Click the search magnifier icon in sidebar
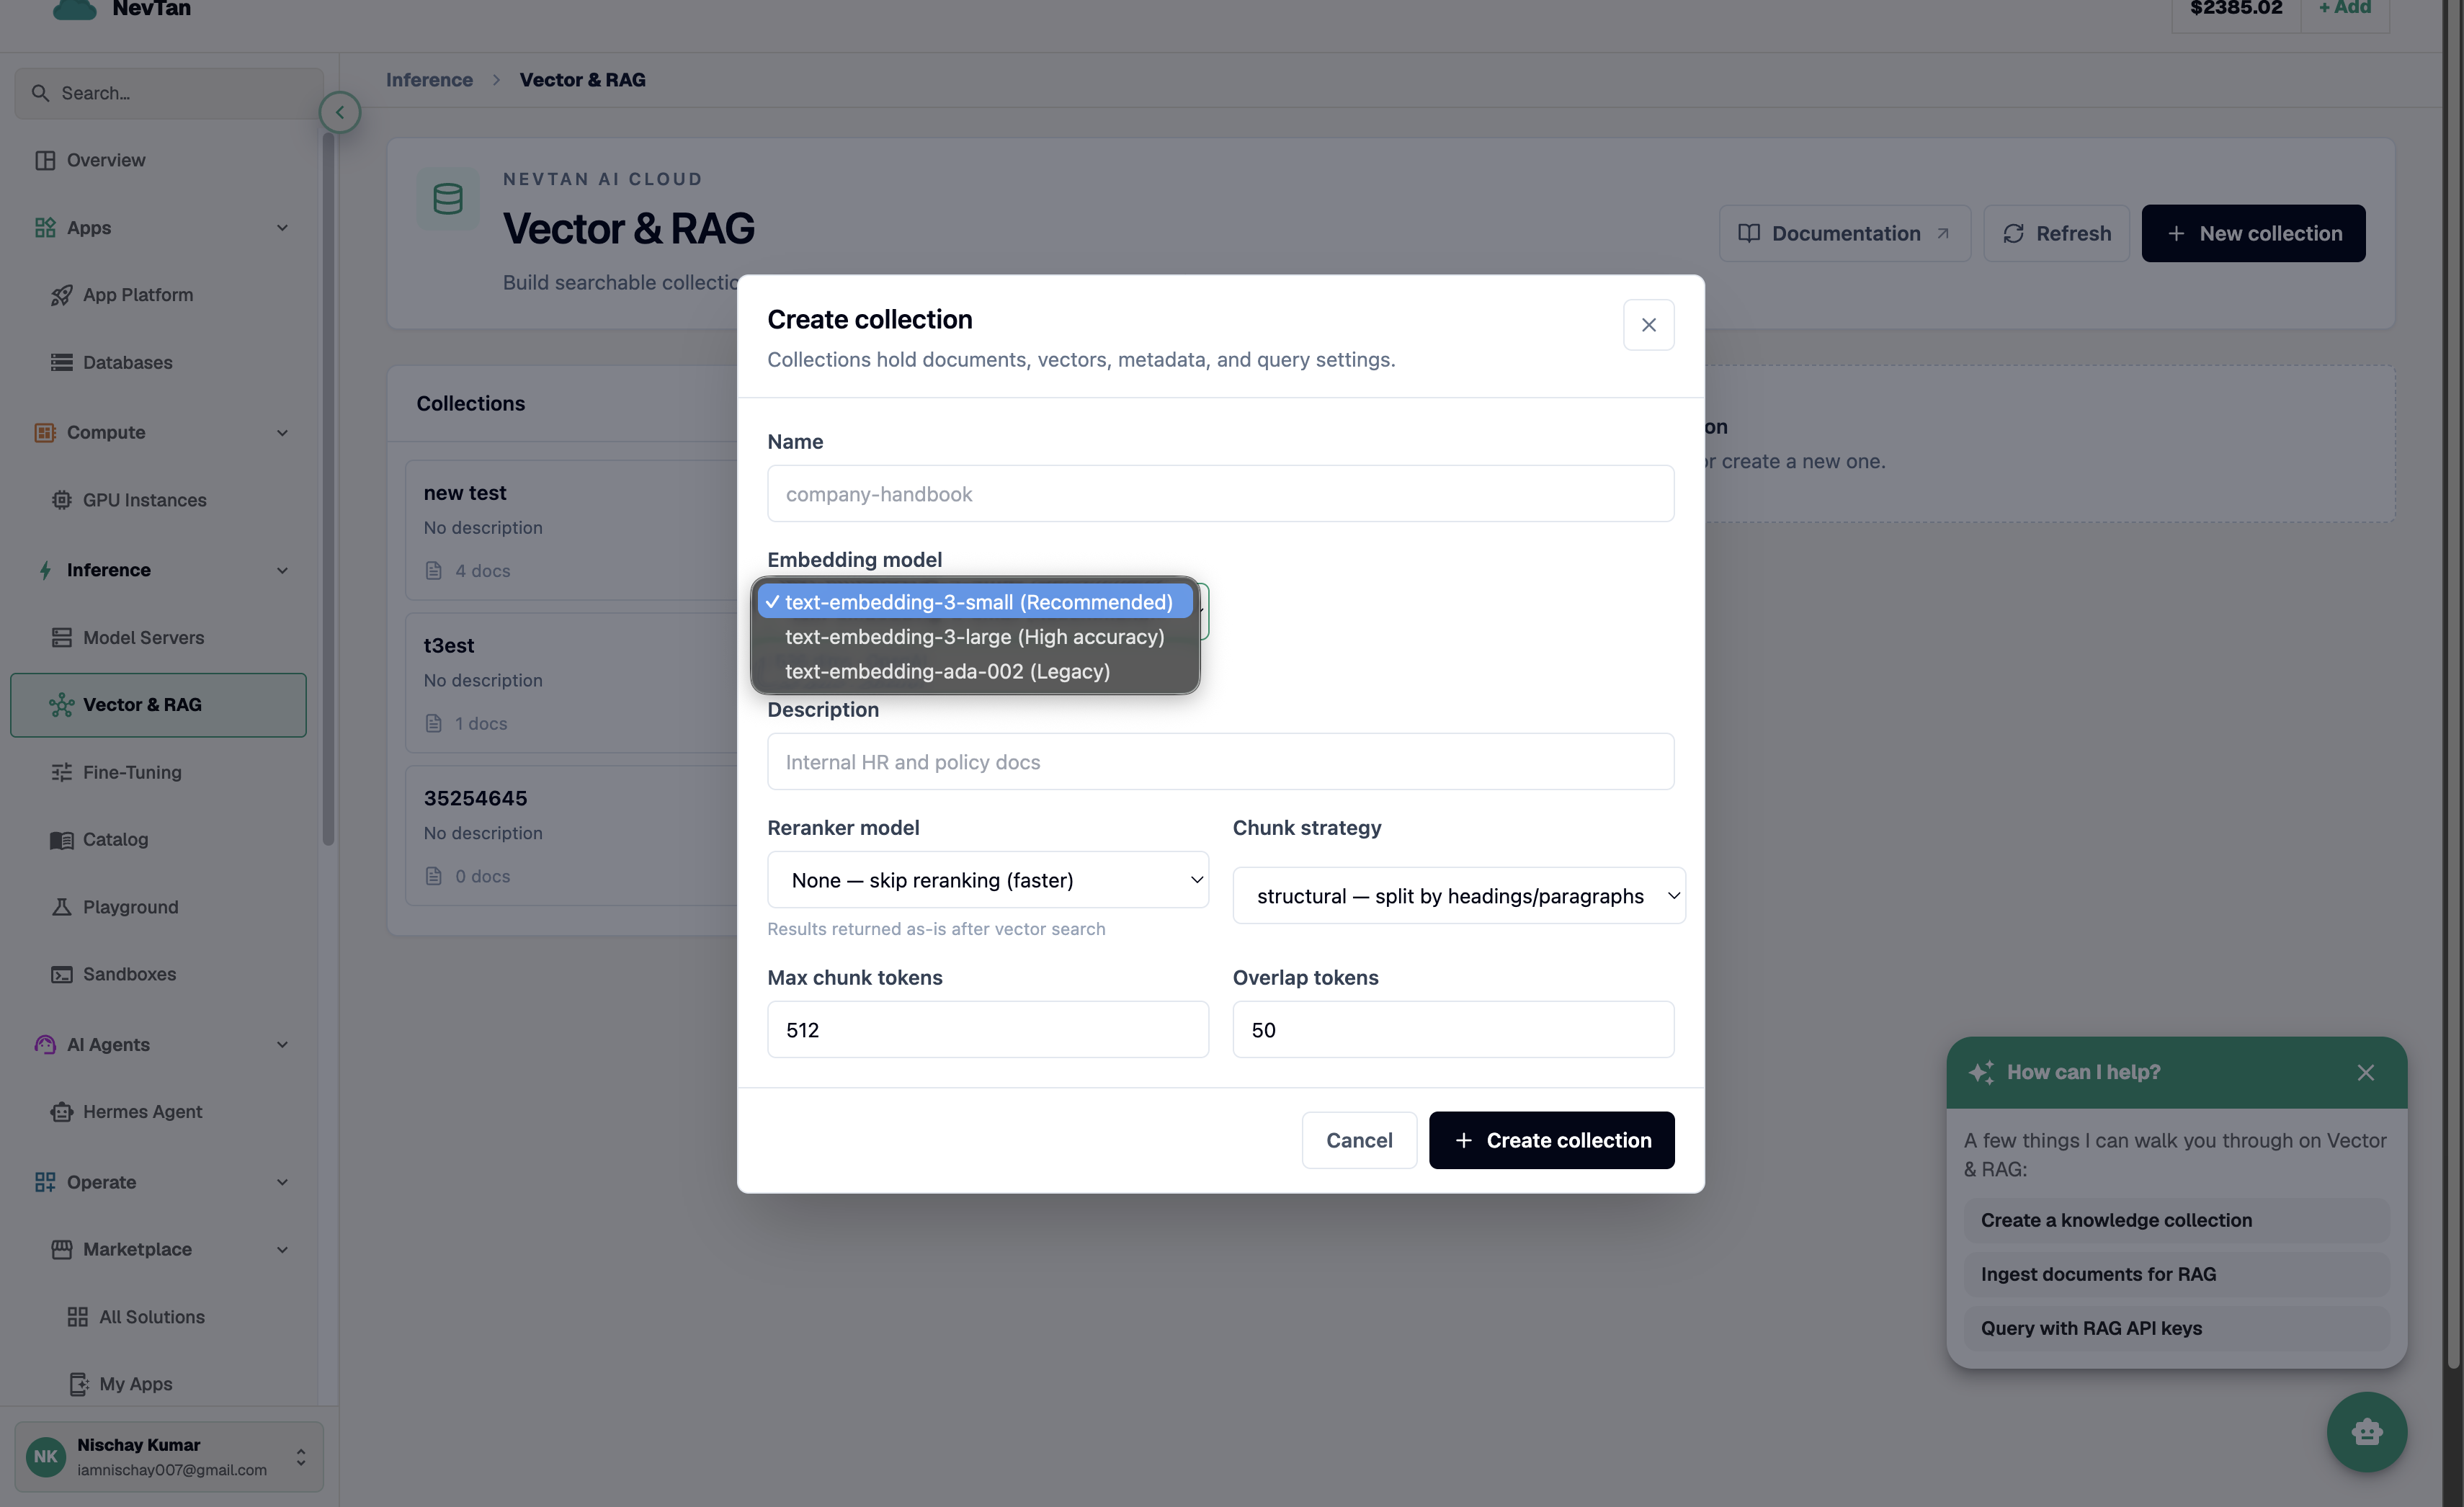This screenshot has width=2464, height=1507. click(40, 93)
